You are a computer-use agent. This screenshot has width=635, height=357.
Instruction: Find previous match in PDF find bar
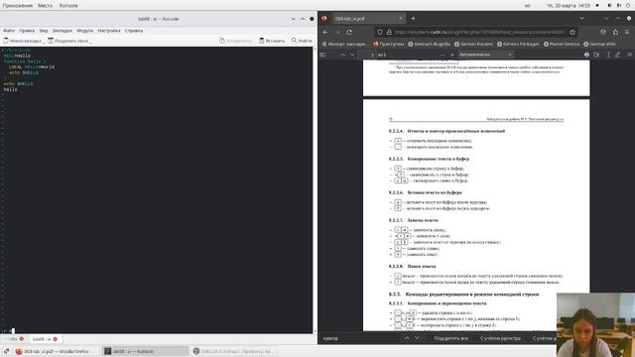[407, 338]
